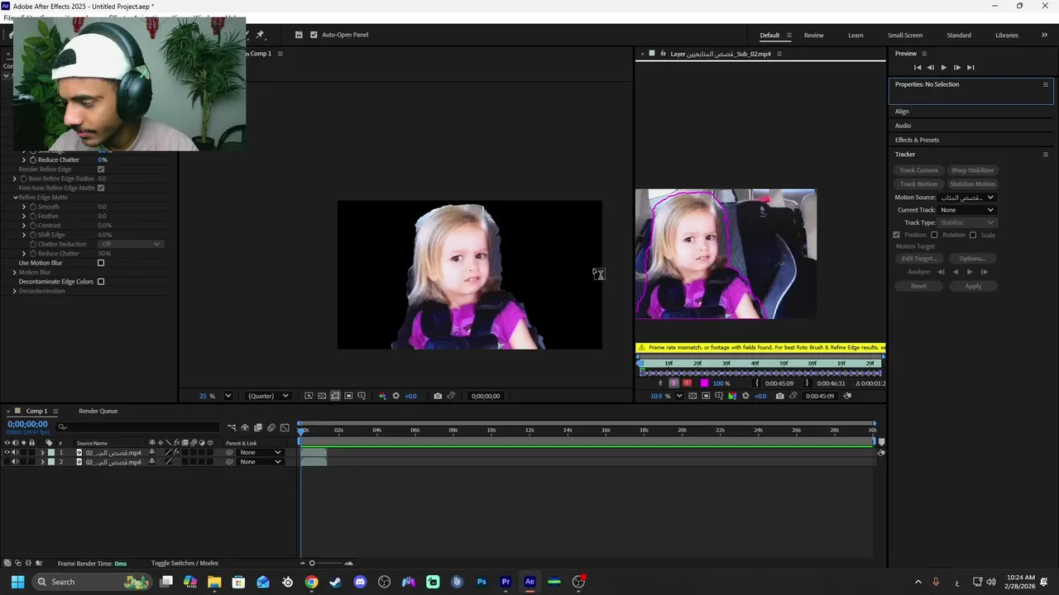Viewport: 1059px width, 595px height.
Task: Click the Play button in Preview panel
Action: point(943,67)
